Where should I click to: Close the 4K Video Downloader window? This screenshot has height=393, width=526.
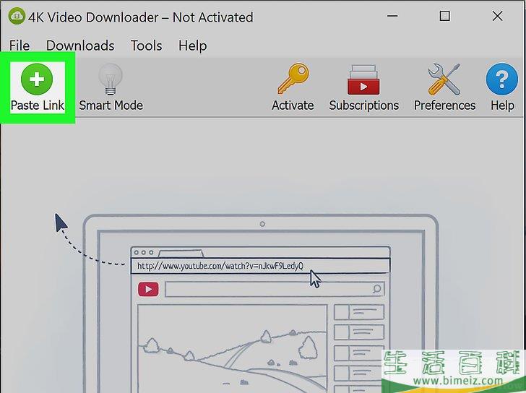pos(497,16)
